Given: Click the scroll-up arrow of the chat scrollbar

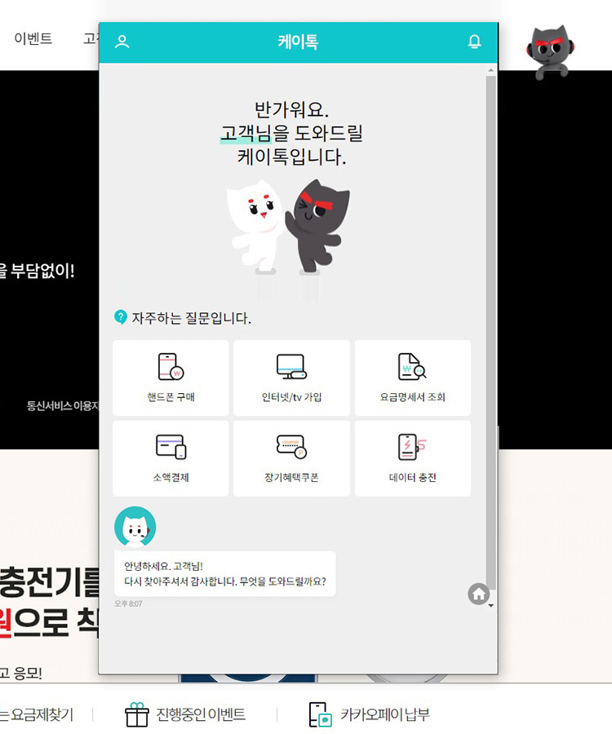Looking at the screenshot, I should pyautogui.click(x=490, y=70).
